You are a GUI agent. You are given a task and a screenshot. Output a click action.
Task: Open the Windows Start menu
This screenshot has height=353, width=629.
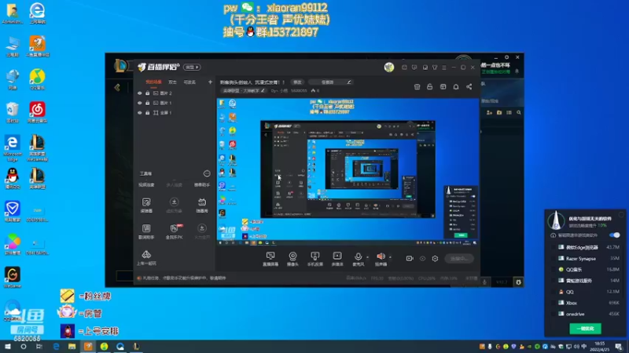tap(7, 347)
